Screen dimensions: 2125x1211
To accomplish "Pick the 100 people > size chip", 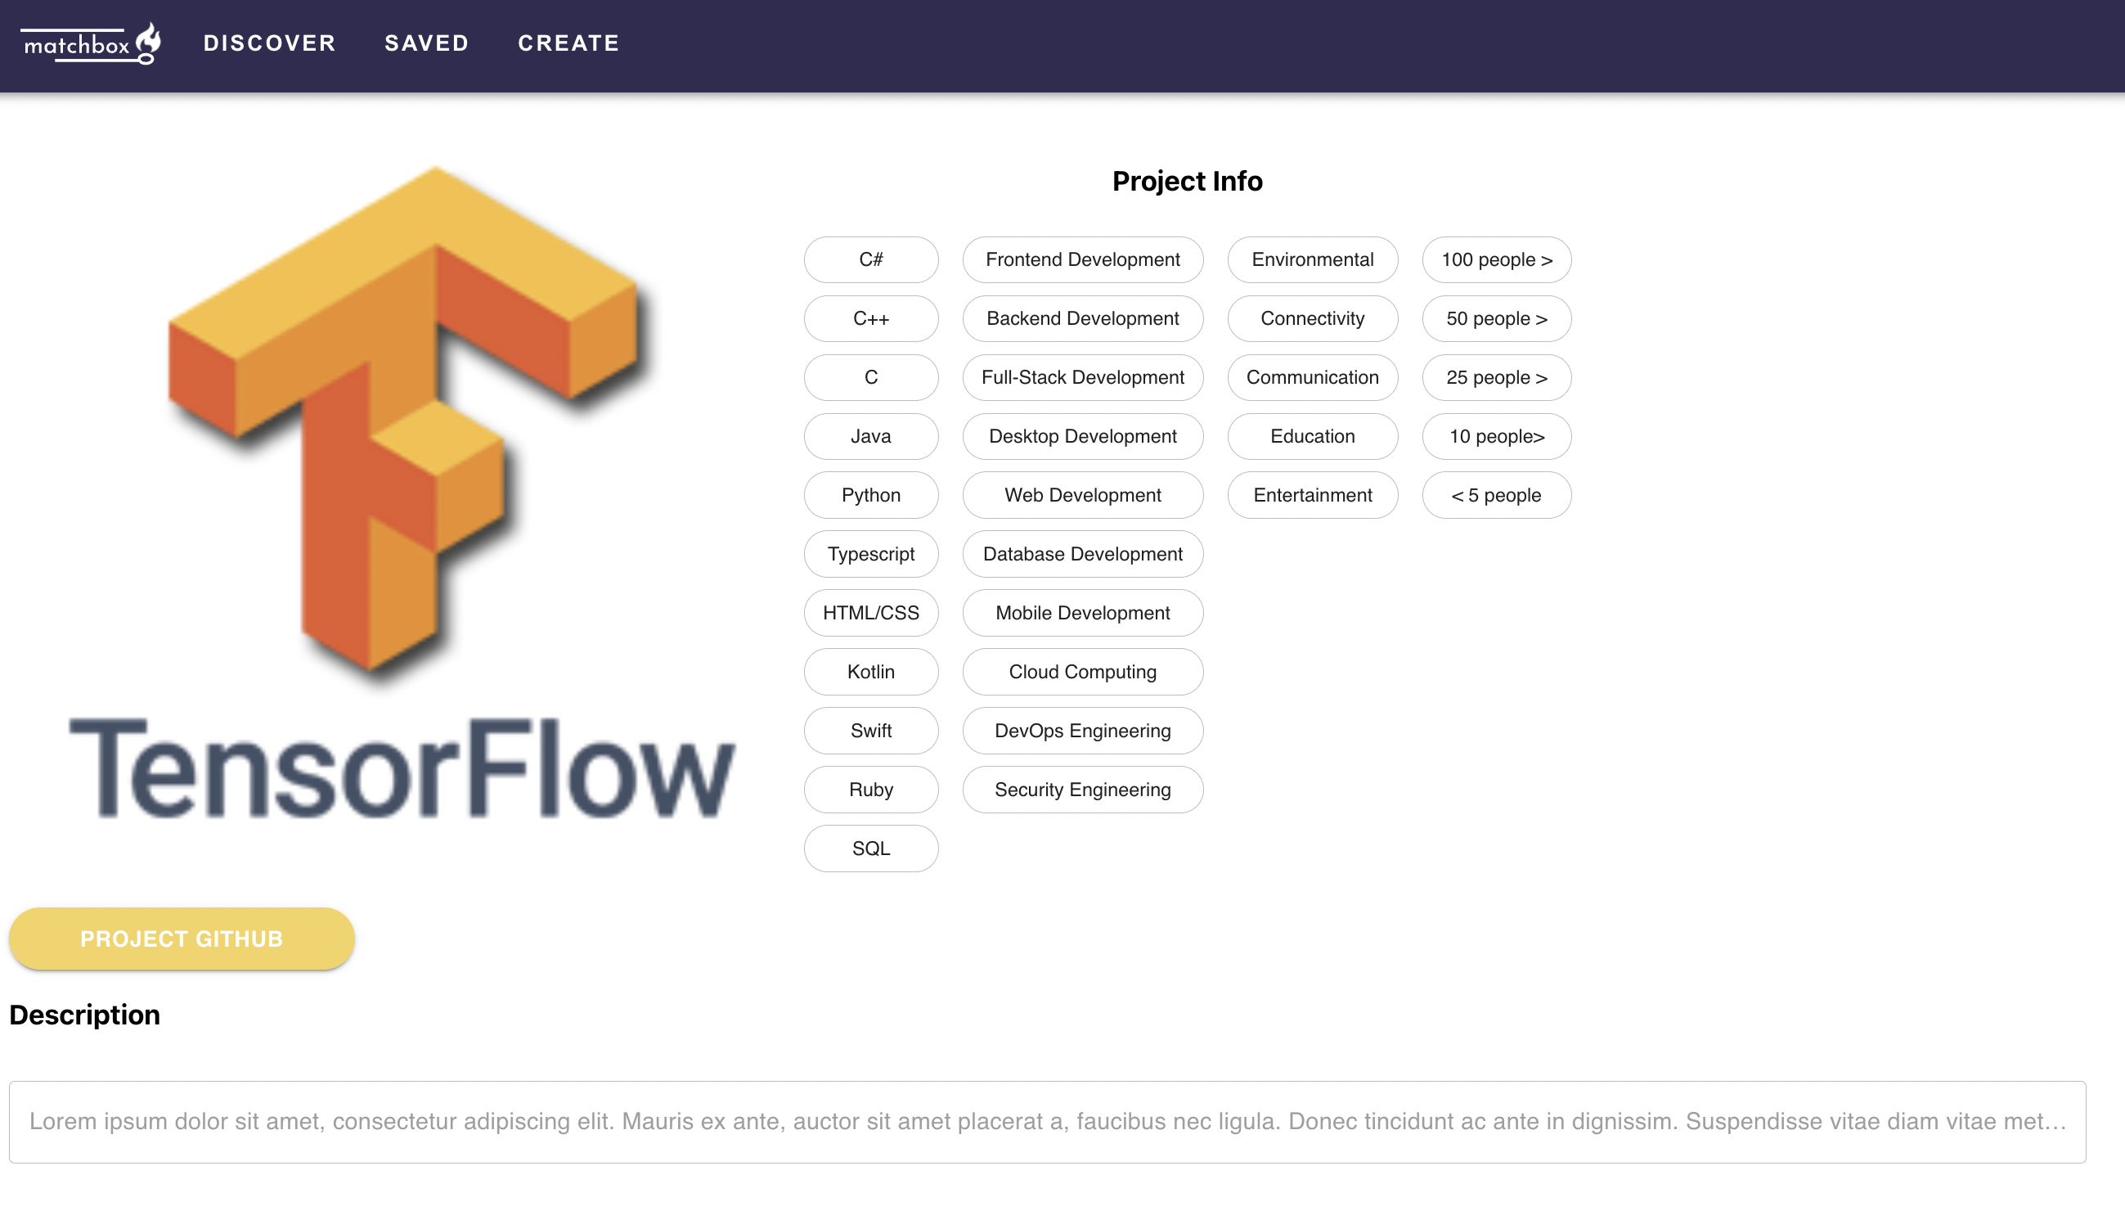I will coord(1496,259).
